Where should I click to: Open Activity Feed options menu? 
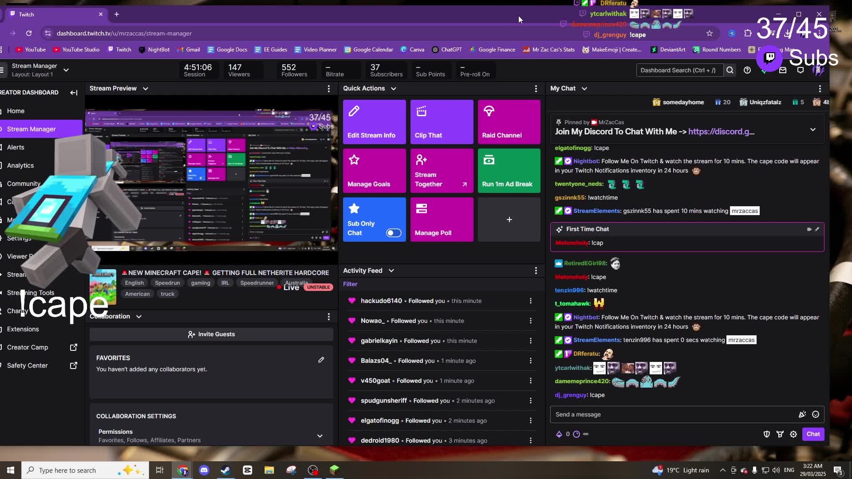(x=536, y=271)
